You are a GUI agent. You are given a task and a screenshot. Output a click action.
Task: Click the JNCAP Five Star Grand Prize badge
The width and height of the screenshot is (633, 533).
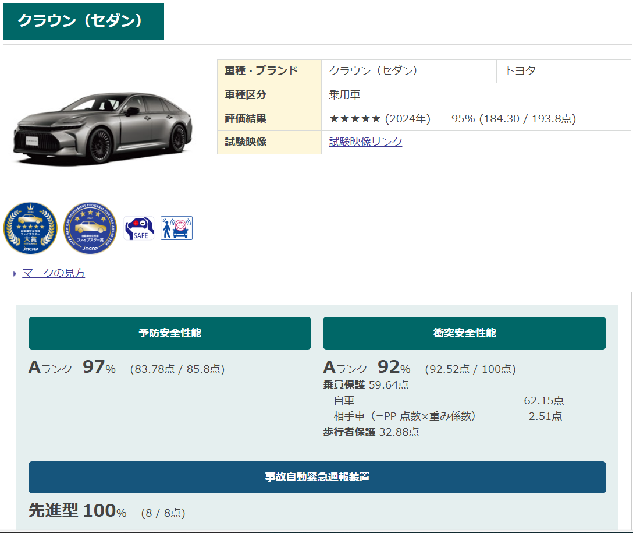[30, 228]
